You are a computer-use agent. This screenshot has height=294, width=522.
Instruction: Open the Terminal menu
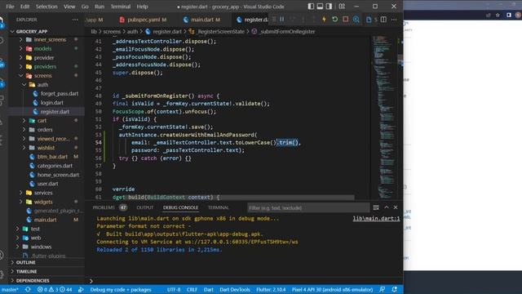tap(120, 7)
